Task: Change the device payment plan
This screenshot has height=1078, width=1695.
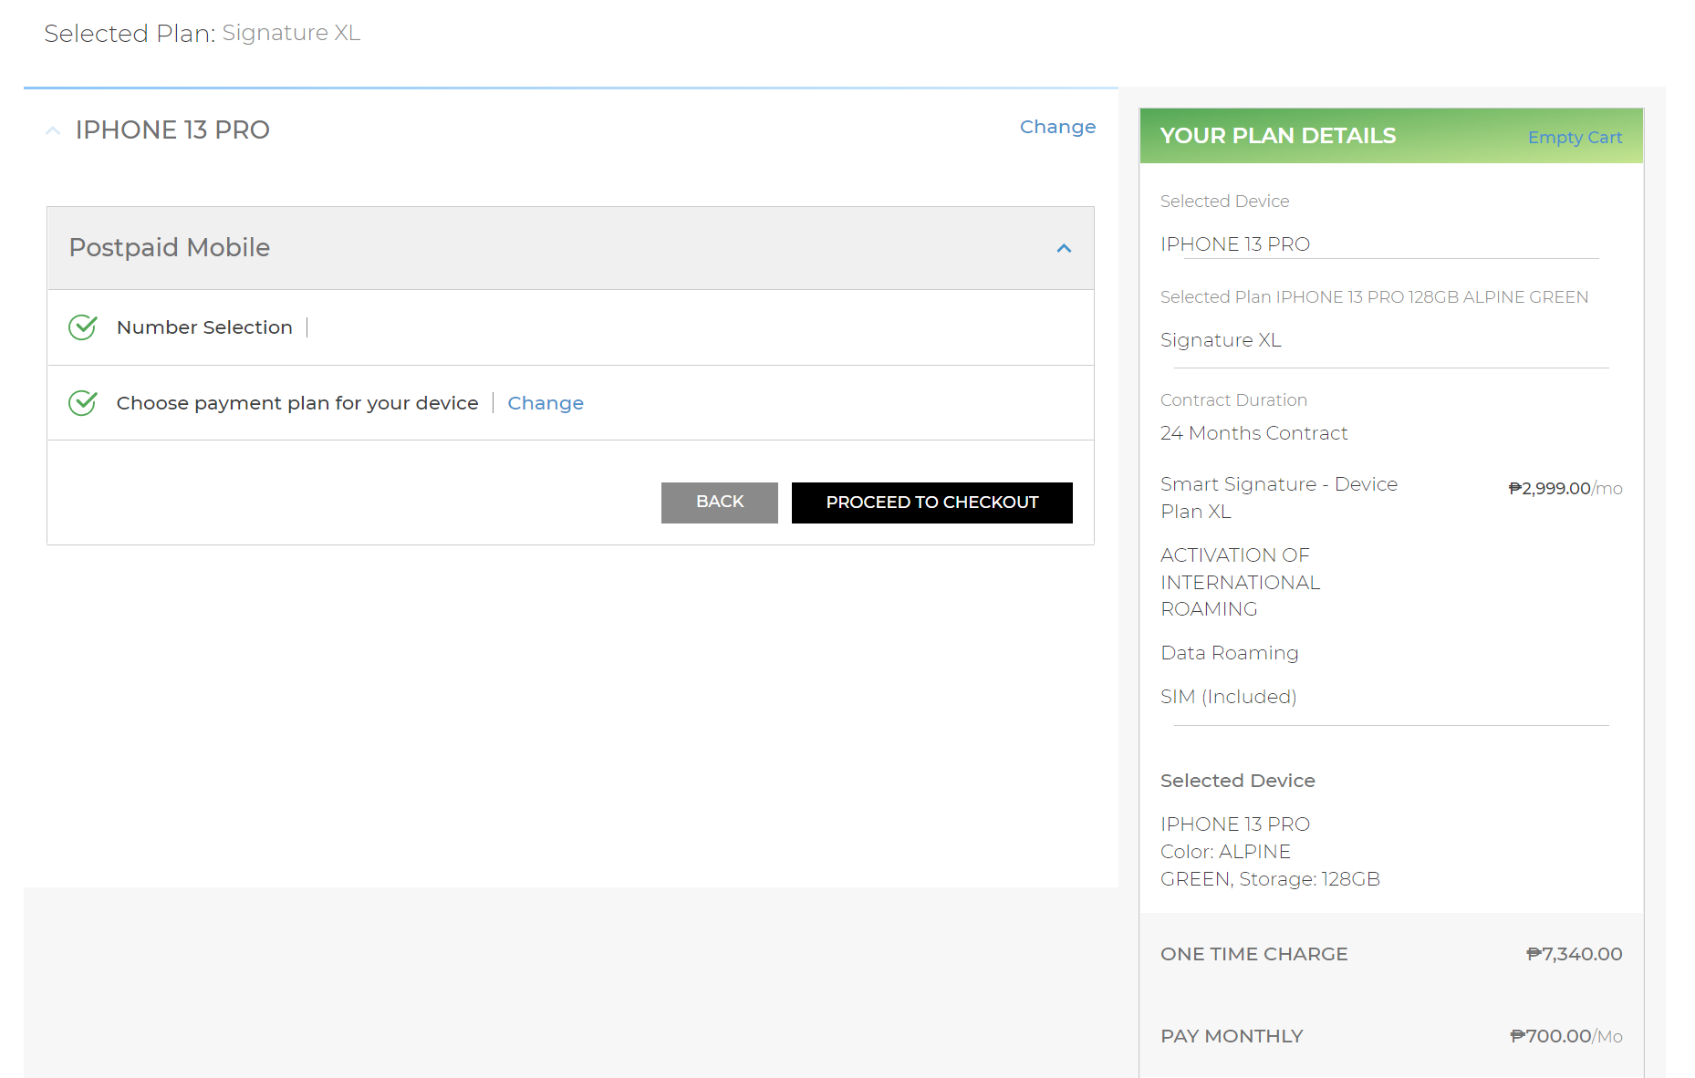Action: click(x=545, y=403)
